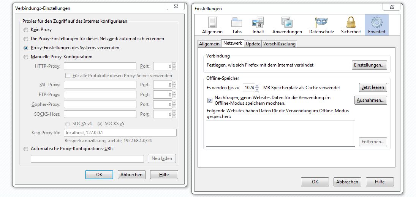
Task: Select Manuelle Proxy-Konfiguration radio option
Action: click(x=26, y=57)
